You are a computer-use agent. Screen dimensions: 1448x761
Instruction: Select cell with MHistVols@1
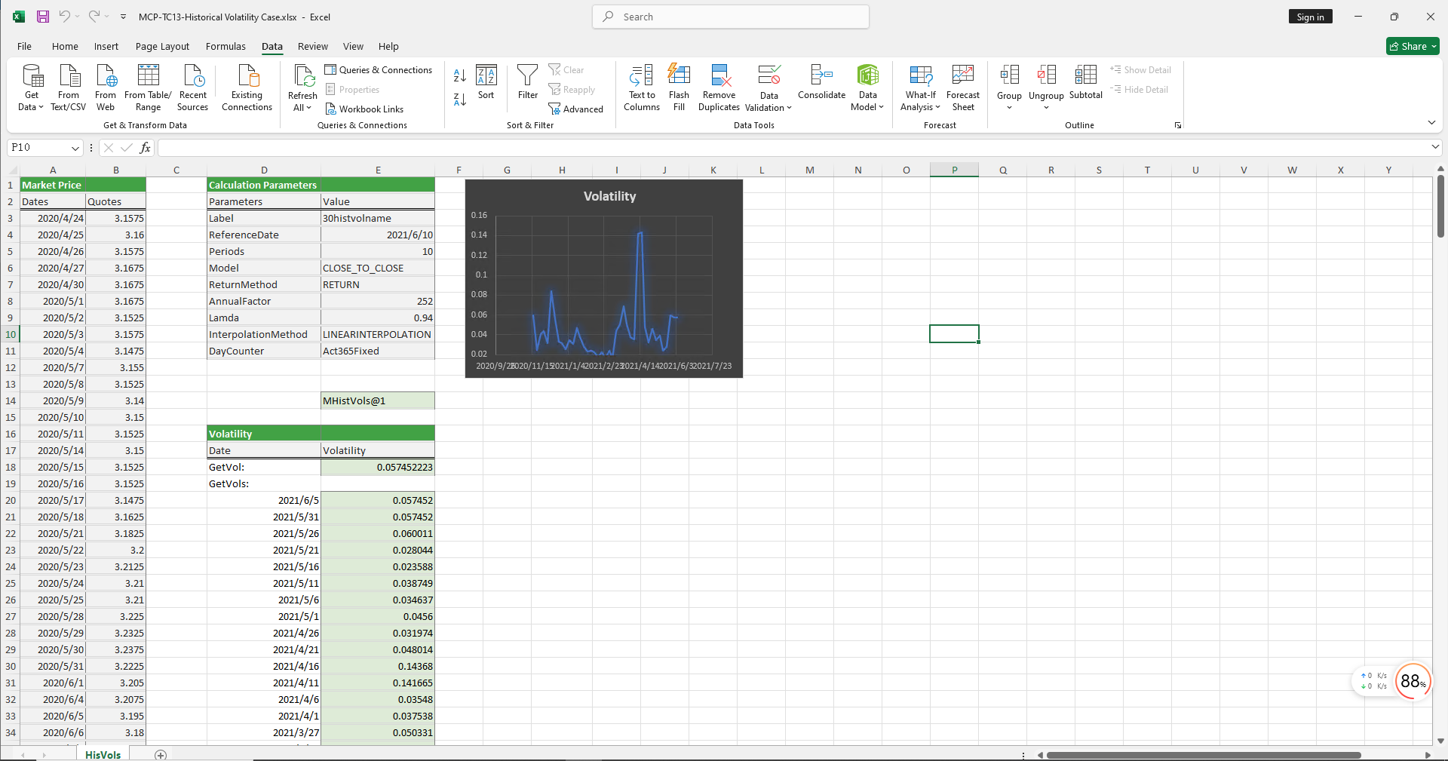(378, 400)
